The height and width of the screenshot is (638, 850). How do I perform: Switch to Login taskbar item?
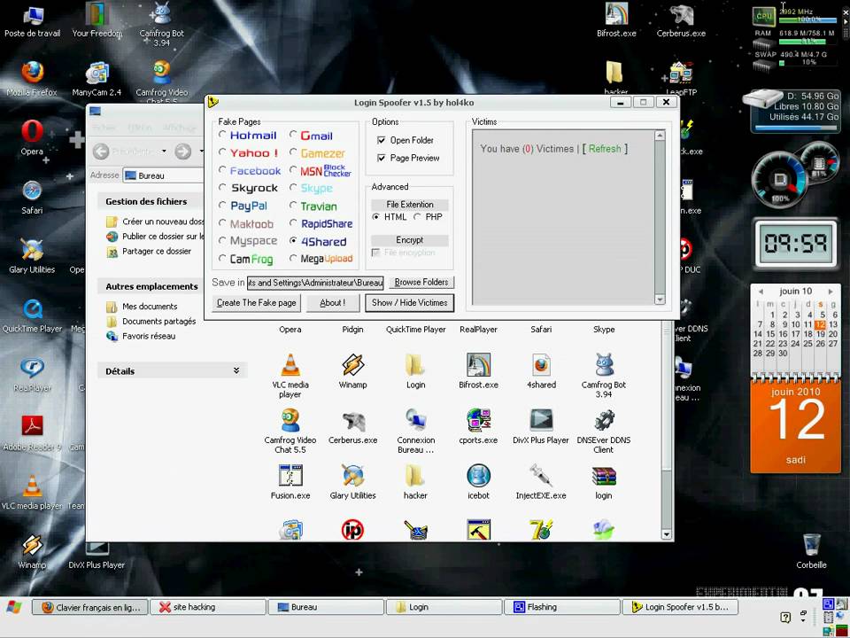click(444, 607)
